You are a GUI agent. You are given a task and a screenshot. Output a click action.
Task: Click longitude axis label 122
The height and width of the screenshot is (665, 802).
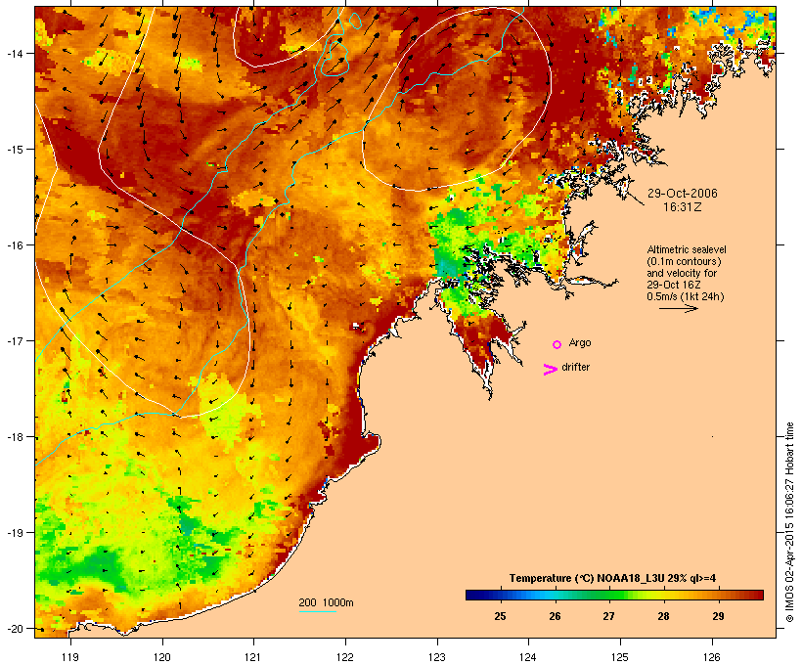(345, 657)
